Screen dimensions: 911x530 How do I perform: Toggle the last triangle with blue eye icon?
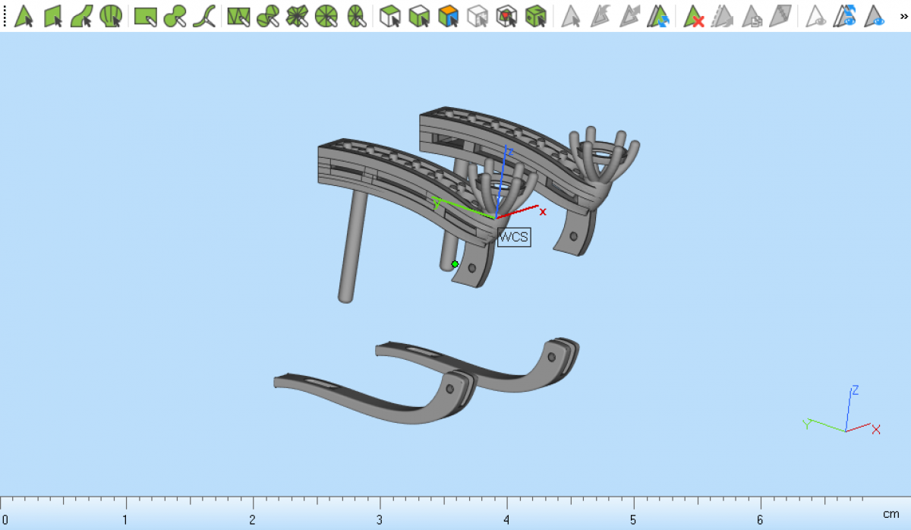pos(875,16)
